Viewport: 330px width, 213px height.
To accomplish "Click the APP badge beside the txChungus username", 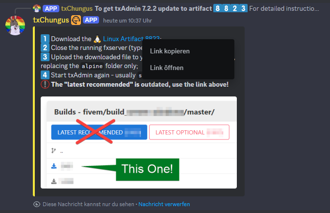I will coord(91,20).
